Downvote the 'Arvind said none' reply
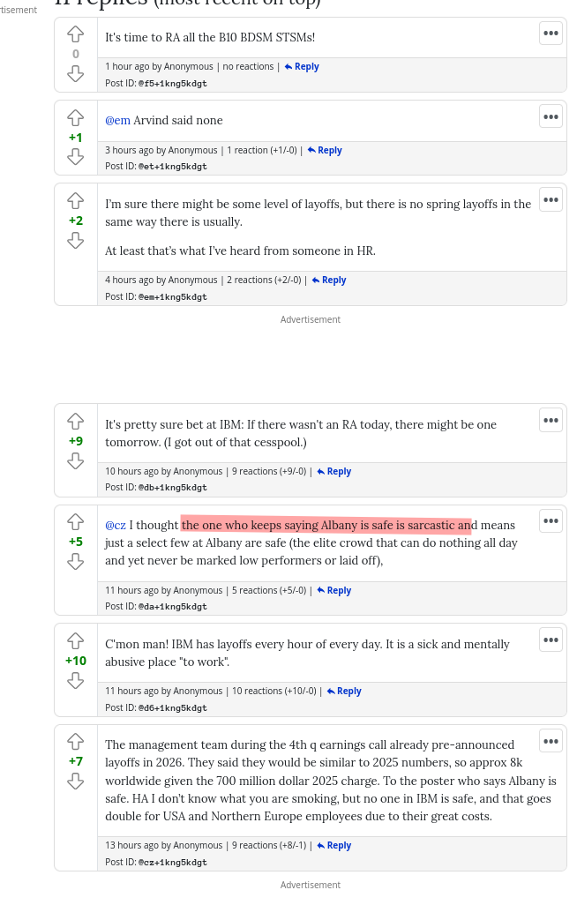Screen dimensions: 577x920 [75, 157]
